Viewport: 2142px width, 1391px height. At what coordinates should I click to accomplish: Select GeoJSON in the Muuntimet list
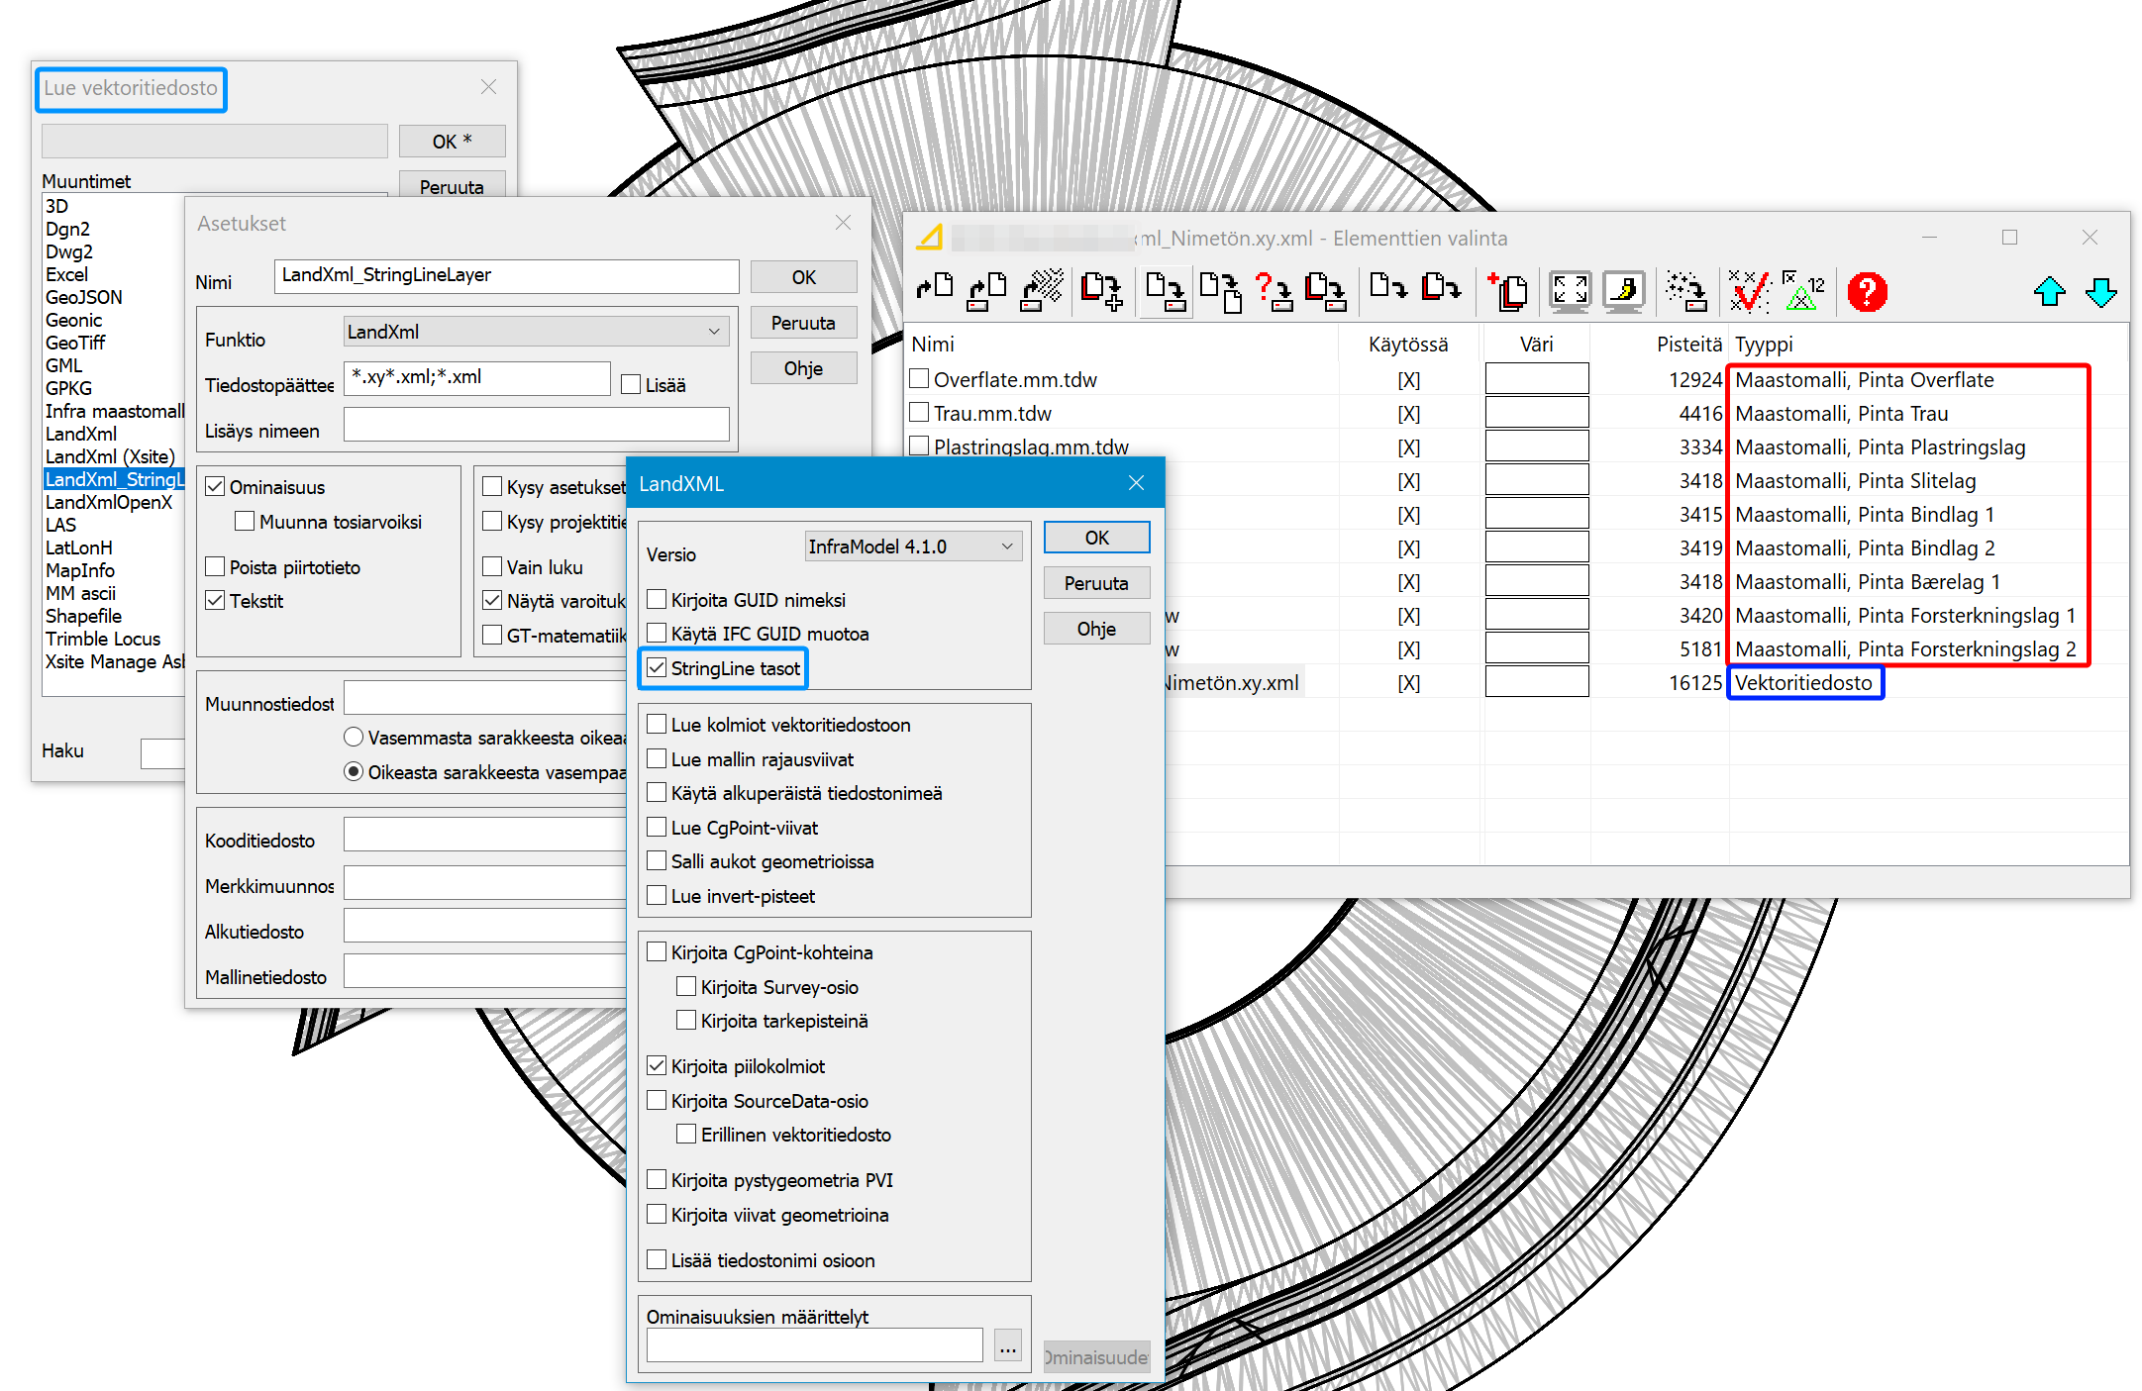point(84,297)
